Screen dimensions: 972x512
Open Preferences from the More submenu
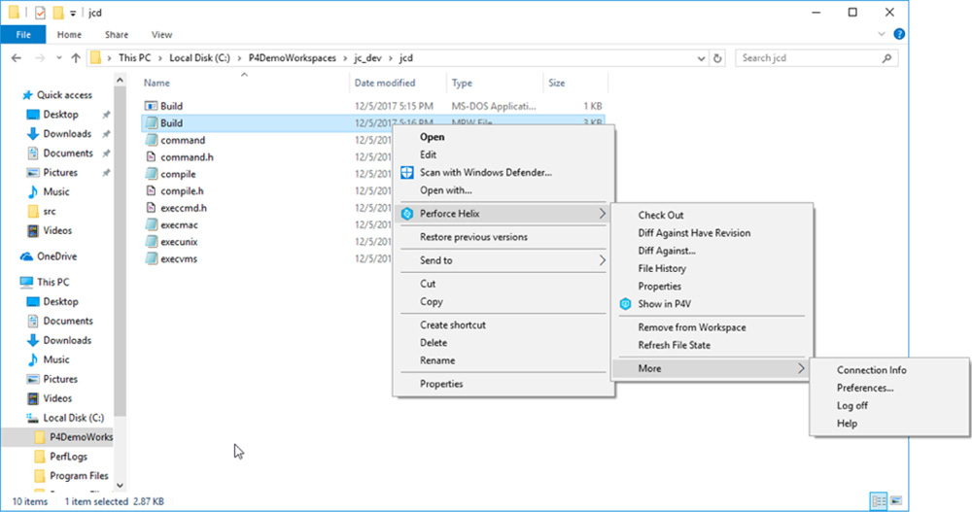point(865,388)
